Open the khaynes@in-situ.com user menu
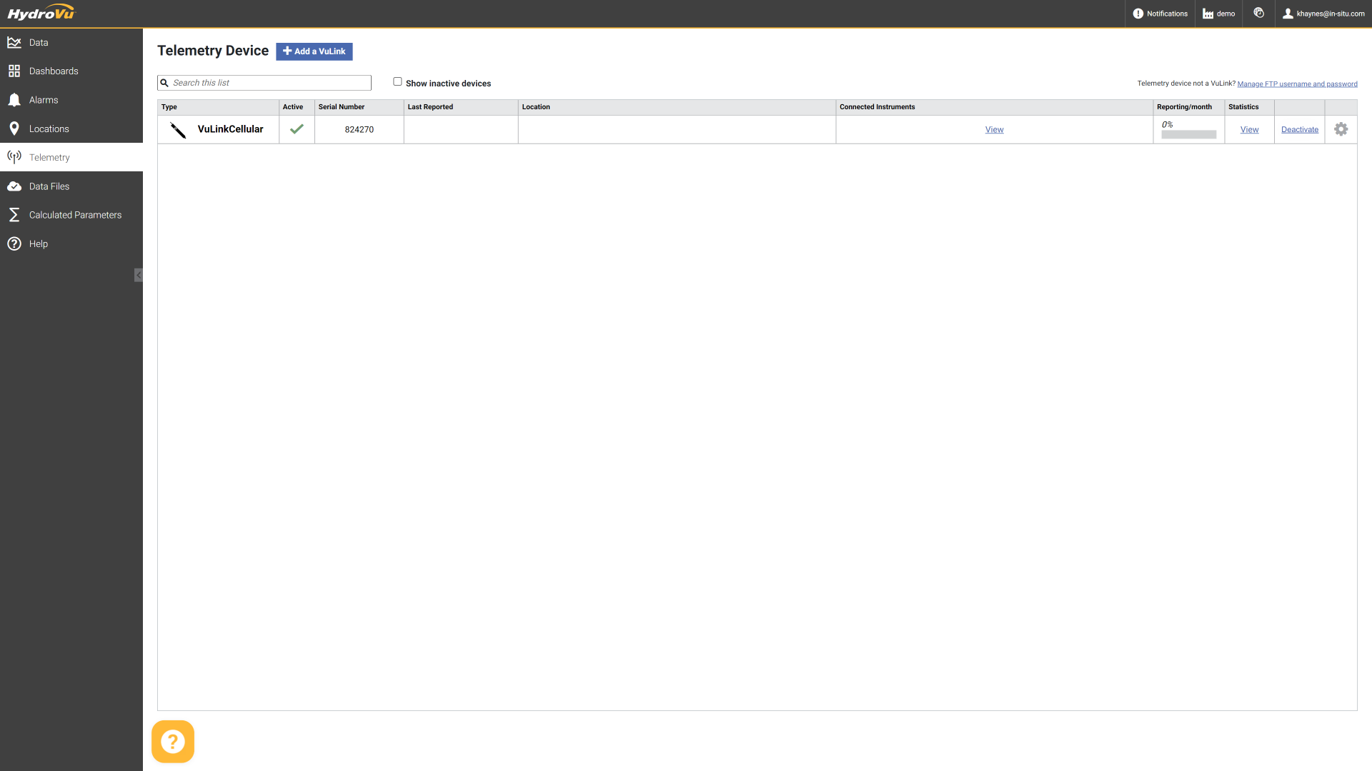Screen dimensions: 1372x771 [x=1323, y=14]
